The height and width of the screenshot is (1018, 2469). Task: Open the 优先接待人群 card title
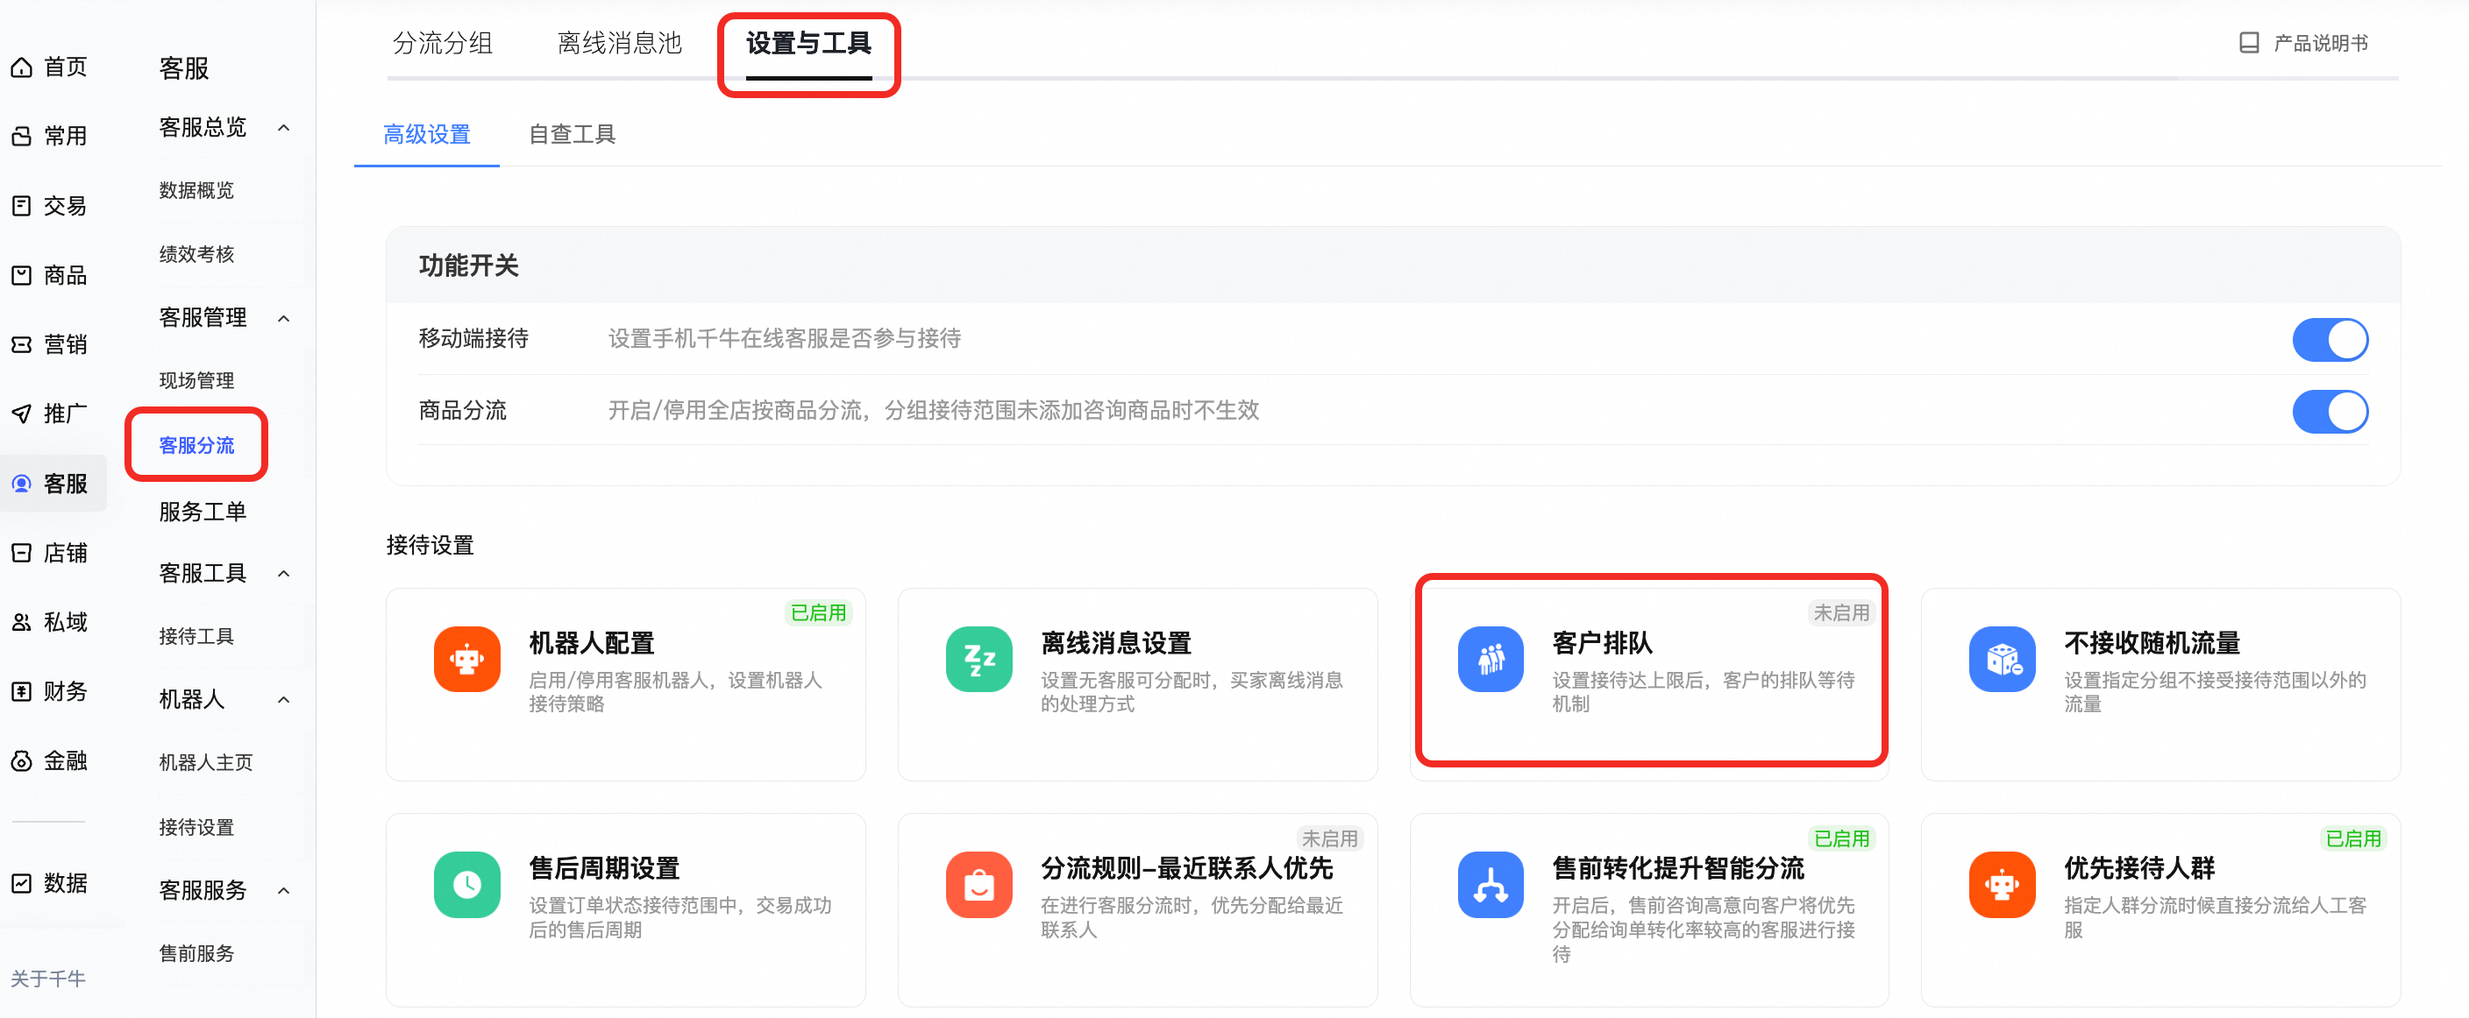tap(2139, 867)
